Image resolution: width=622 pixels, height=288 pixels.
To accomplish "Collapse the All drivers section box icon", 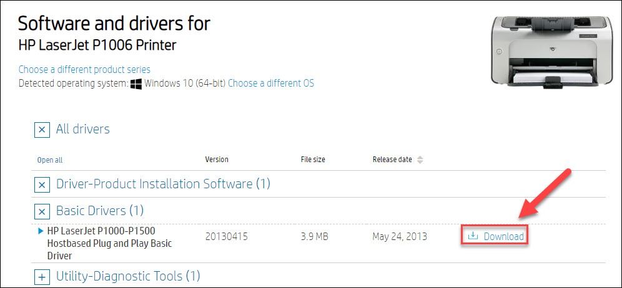I will [42, 130].
